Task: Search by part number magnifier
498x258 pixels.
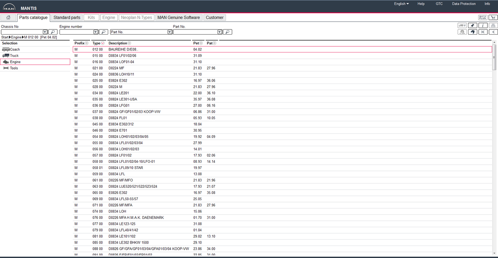Action: pos(228,32)
